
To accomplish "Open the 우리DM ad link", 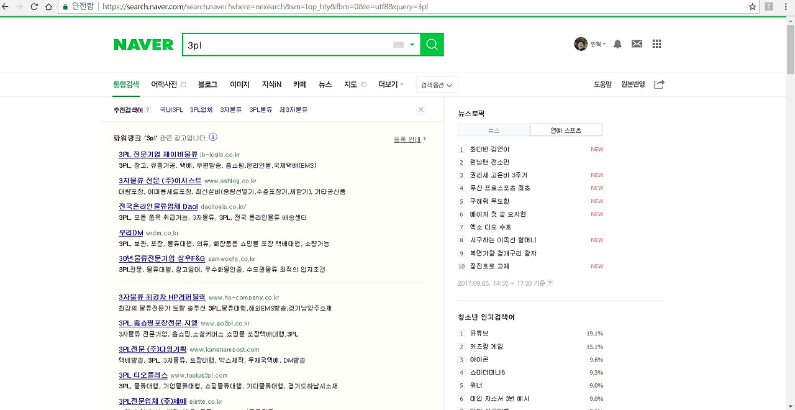I will pyautogui.click(x=131, y=233).
